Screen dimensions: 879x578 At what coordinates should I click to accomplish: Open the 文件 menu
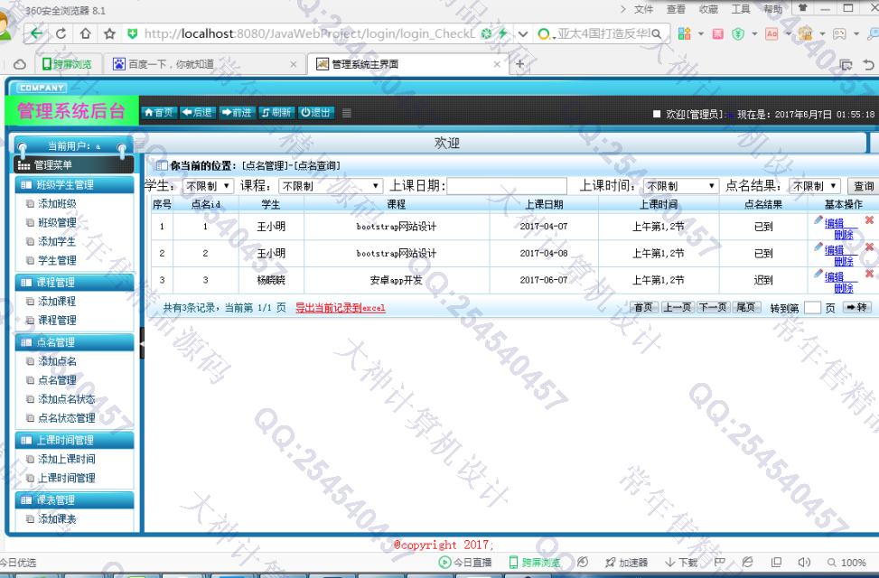pyautogui.click(x=643, y=9)
